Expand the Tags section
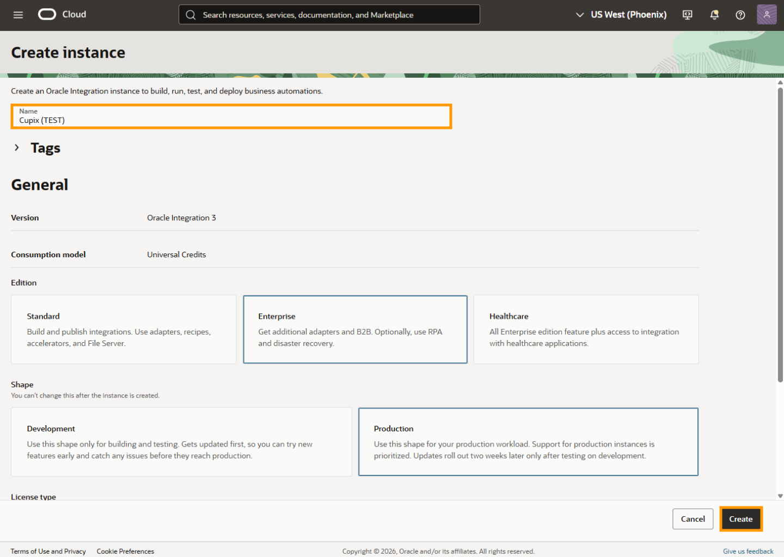784x557 pixels. pyautogui.click(x=17, y=147)
